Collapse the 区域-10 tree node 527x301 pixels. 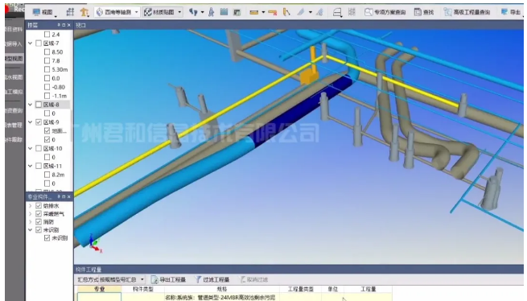click(31, 148)
